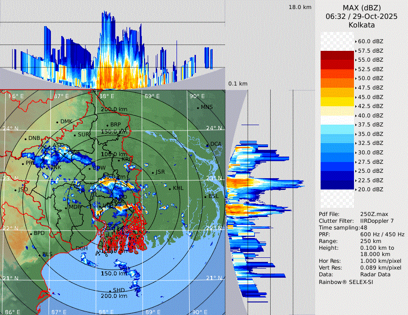Screen dimensions: 408x315
Task: Click the 60.0 dBZ legend label
Action: 370,41
